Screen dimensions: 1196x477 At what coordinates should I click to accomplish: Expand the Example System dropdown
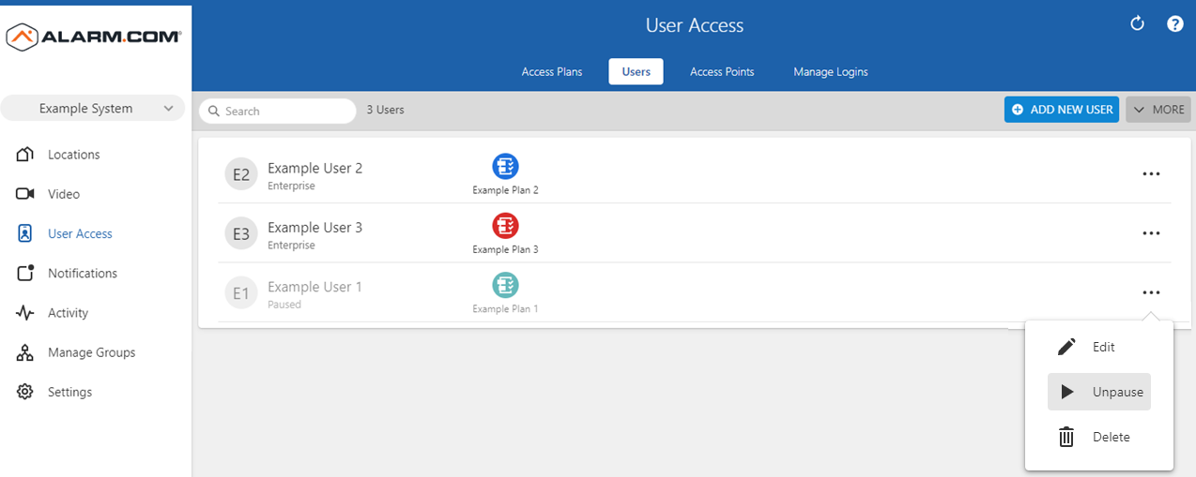coord(92,109)
